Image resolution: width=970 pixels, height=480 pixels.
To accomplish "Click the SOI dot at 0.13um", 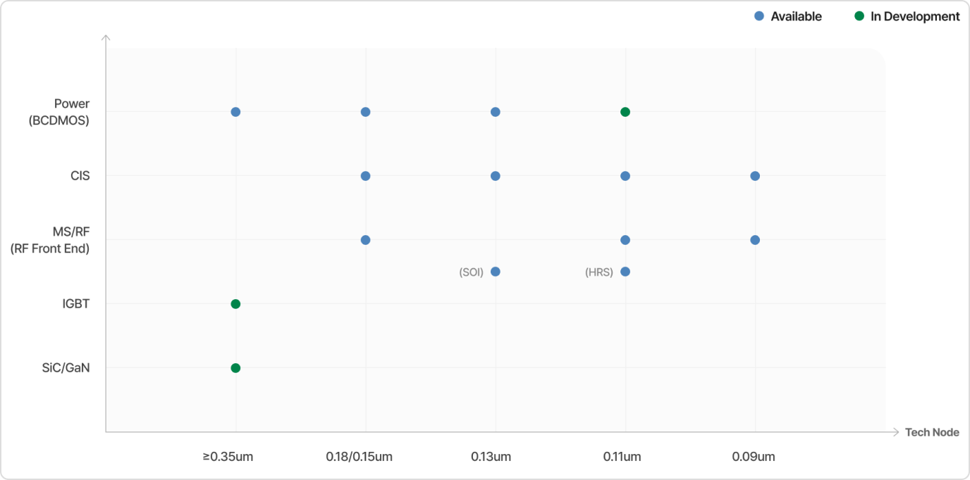I will tap(496, 272).
